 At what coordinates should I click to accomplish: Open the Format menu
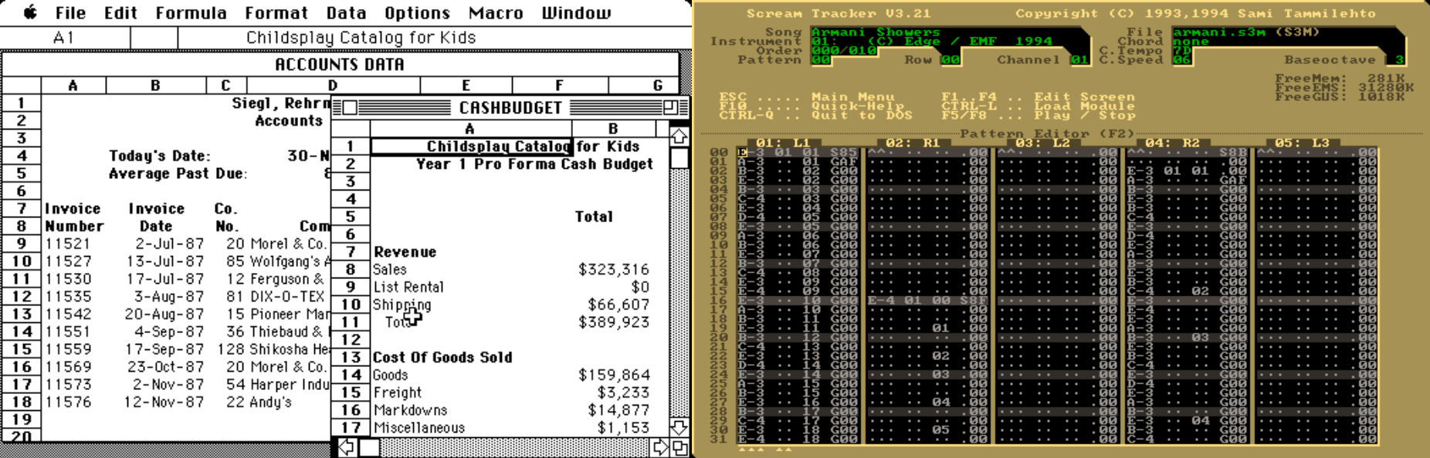[276, 13]
